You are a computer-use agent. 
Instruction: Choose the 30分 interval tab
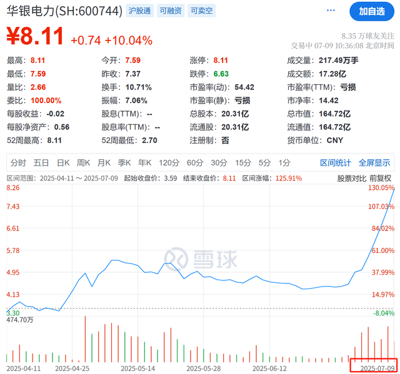coord(219,162)
